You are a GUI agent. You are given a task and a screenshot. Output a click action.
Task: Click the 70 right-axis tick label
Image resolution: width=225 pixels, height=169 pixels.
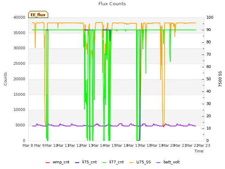click(x=208, y=55)
